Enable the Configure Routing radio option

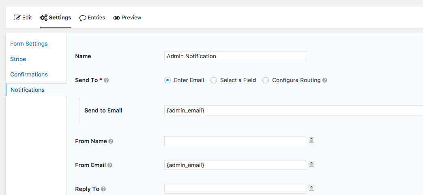pyautogui.click(x=266, y=80)
